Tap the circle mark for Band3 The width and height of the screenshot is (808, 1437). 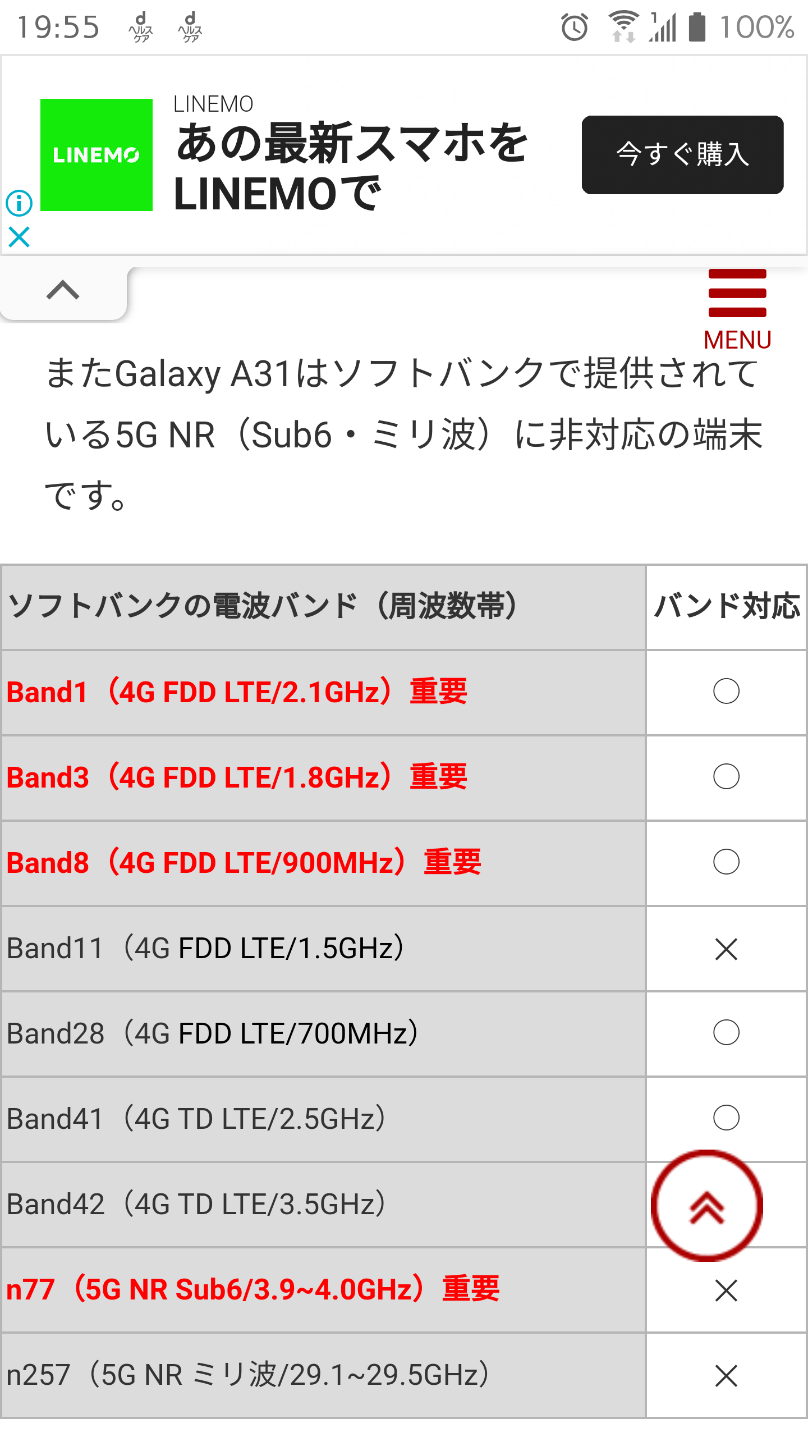point(726,777)
